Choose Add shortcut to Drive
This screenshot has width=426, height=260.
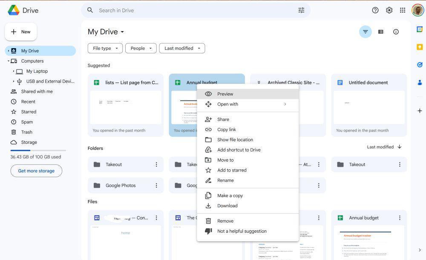coord(248,150)
